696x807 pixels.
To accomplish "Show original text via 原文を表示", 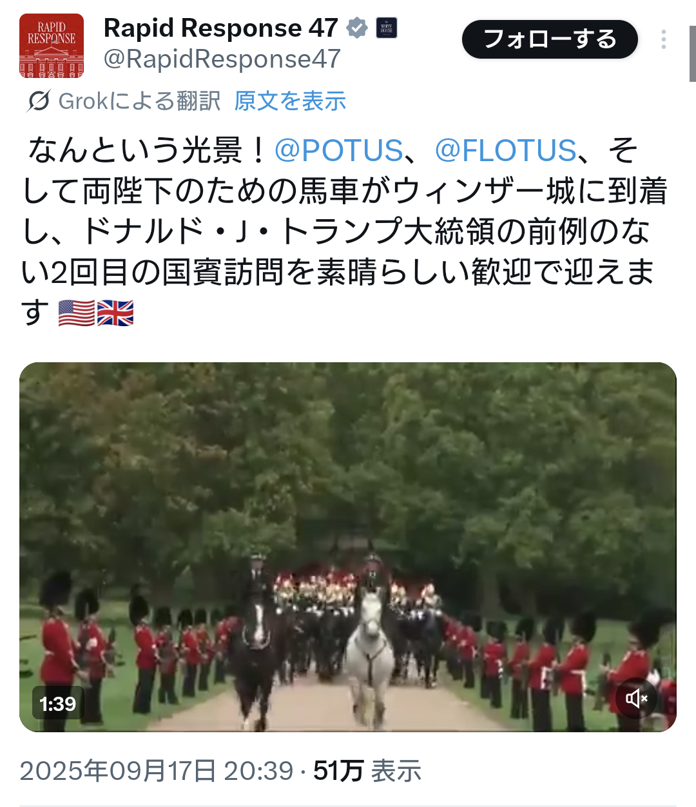I will coord(290,101).
